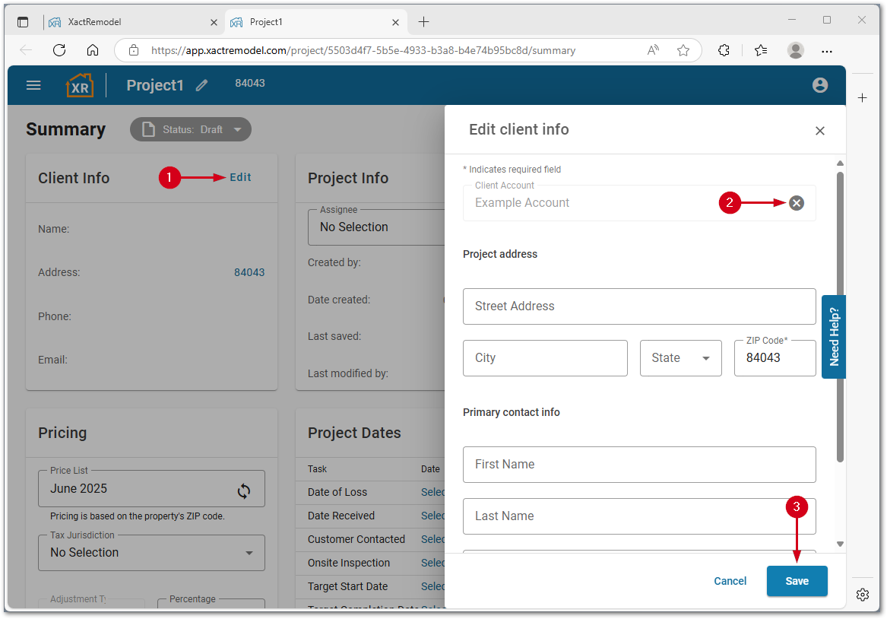
Task: Select date for Date of Loss
Action: coord(432,492)
